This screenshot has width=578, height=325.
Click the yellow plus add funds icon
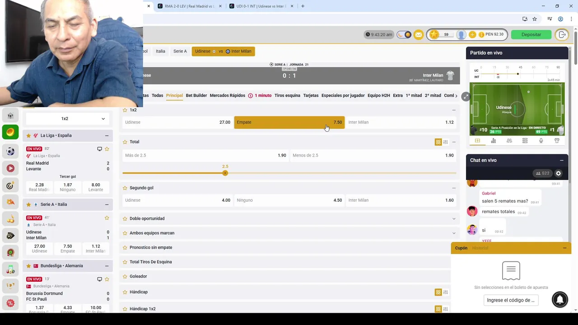point(472,35)
